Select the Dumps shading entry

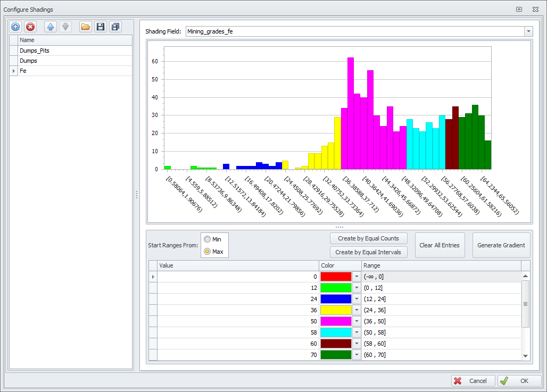click(x=28, y=61)
